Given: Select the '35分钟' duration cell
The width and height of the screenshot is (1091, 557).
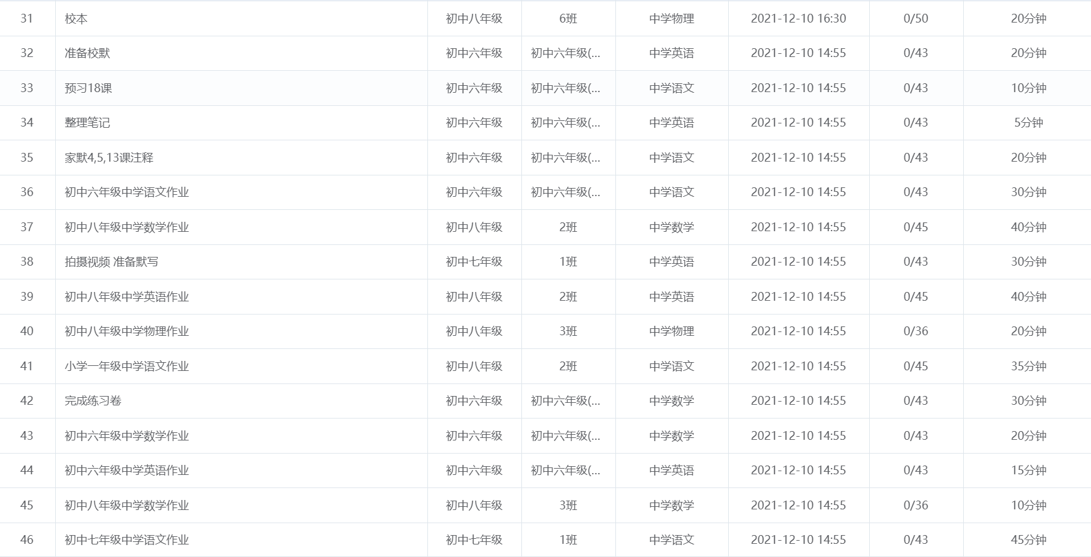Looking at the screenshot, I should 1028,367.
